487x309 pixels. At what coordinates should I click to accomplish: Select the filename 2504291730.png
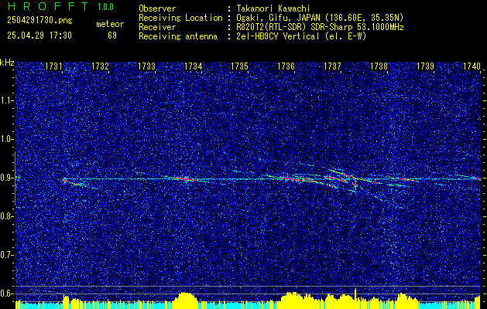click(x=39, y=21)
